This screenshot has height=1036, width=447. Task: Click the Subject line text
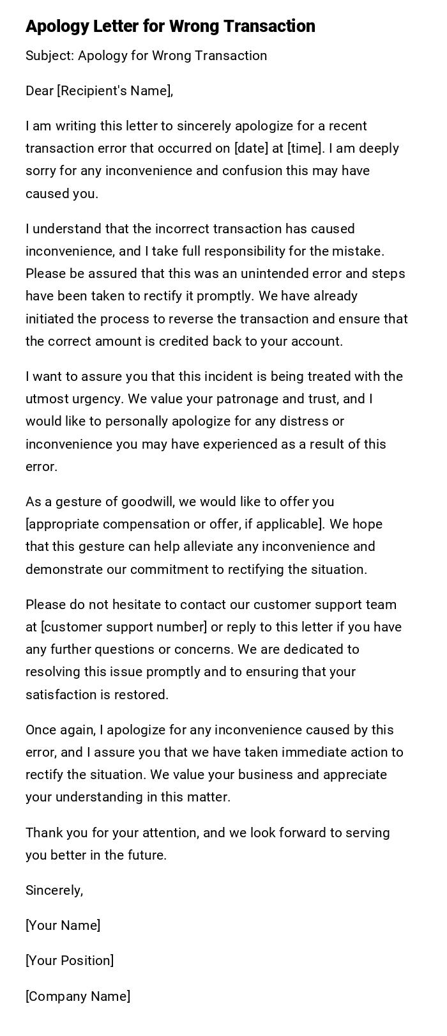146,56
